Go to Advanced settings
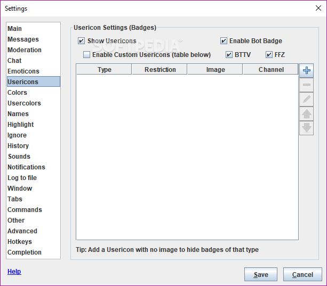This screenshot has width=327, height=286. (x=34, y=231)
